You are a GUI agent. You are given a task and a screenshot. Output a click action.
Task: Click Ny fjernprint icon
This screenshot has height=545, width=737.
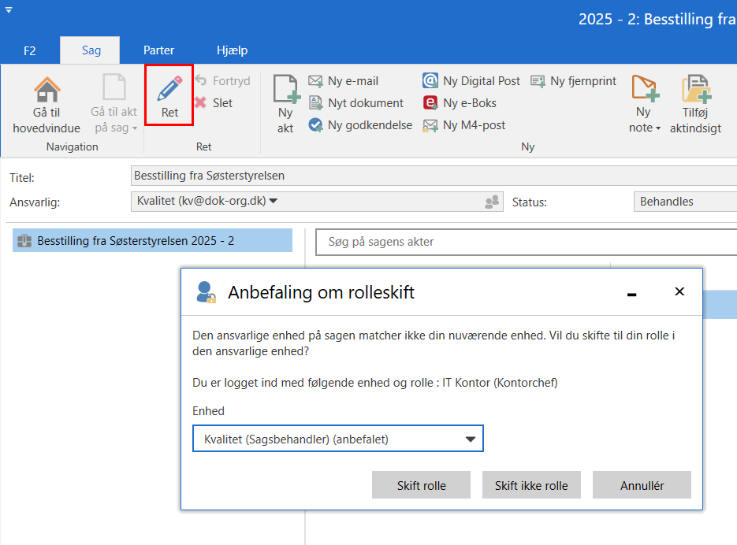click(573, 80)
